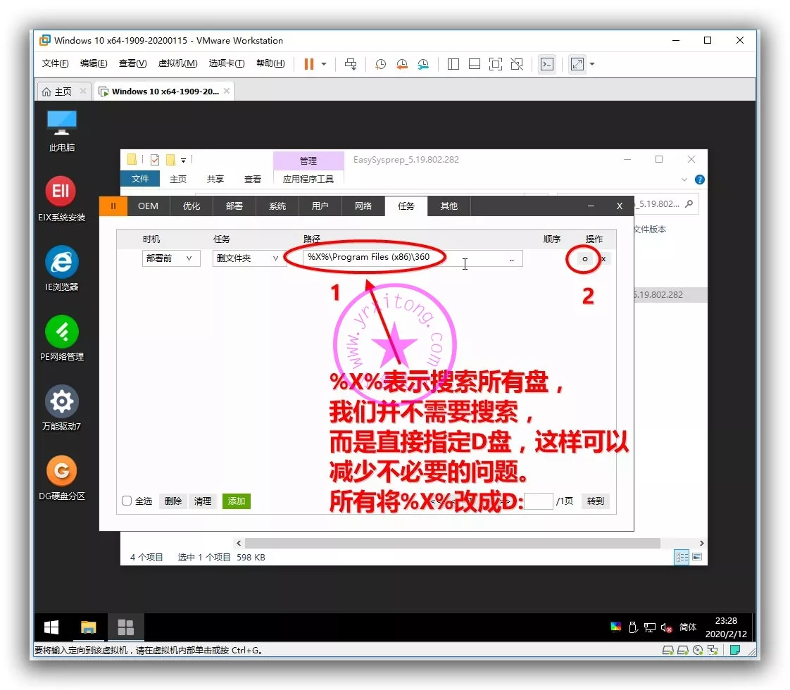This screenshot has height=690, width=790.
Task: Click the green 添加 button
Action: pos(237,501)
